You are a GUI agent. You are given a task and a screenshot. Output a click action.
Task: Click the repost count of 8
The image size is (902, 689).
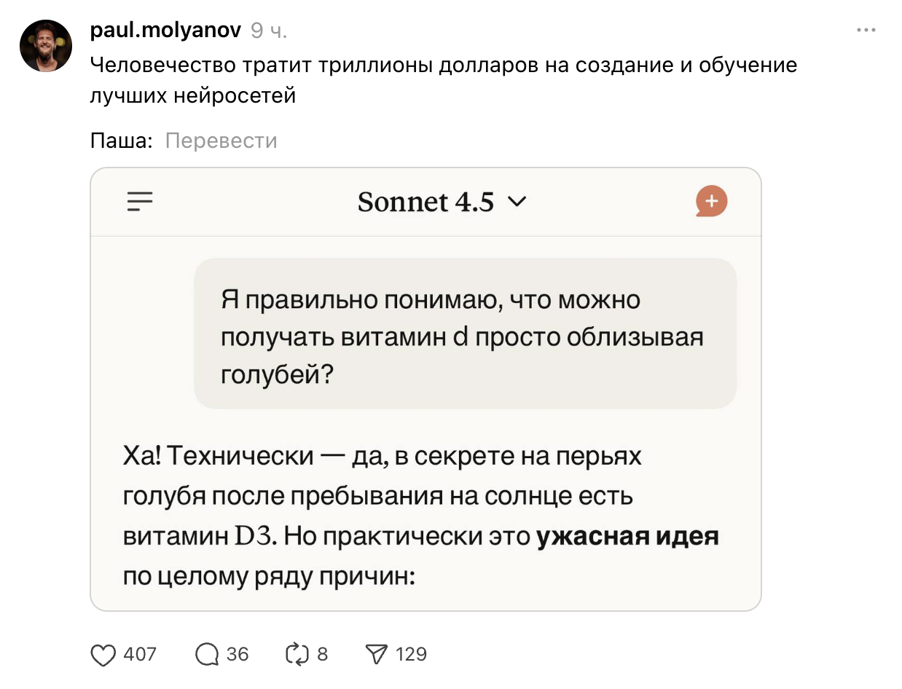pyautogui.click(x=322, y=655)
